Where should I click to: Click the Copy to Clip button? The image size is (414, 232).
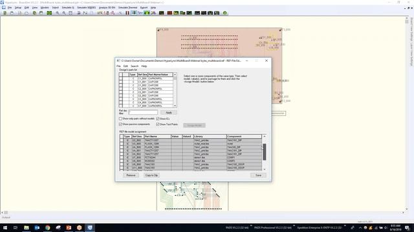click(151, 175)
